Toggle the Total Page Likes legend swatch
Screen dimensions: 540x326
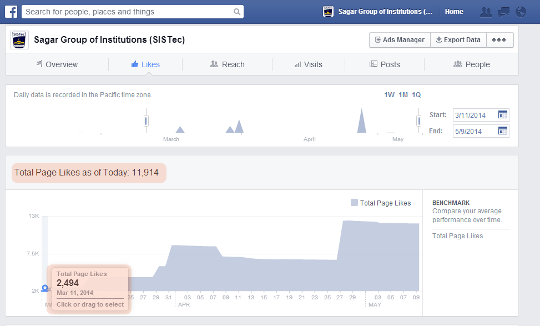click(354, 203)
